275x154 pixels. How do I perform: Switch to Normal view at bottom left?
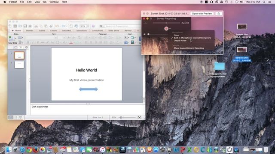pyautogui.click(x=11, y=118)
